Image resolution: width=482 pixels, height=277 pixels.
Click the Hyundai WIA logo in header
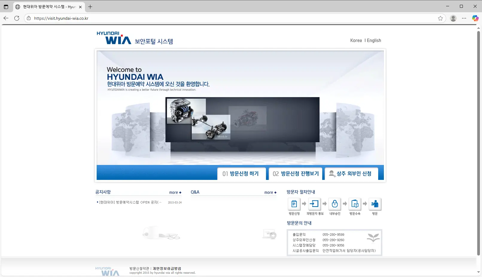[x=114, y=38]
